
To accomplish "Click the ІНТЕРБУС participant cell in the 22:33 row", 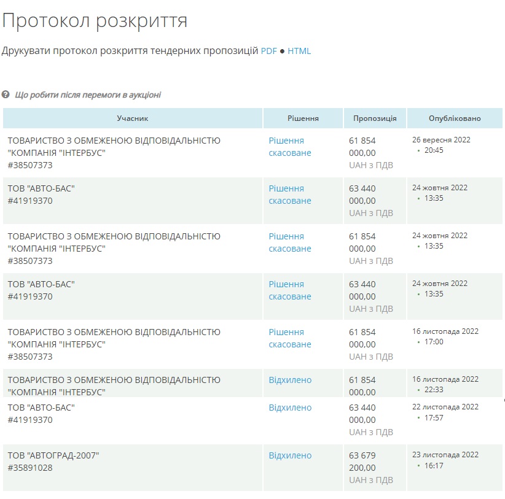I will pyautogui.click(x=133, y=383).
